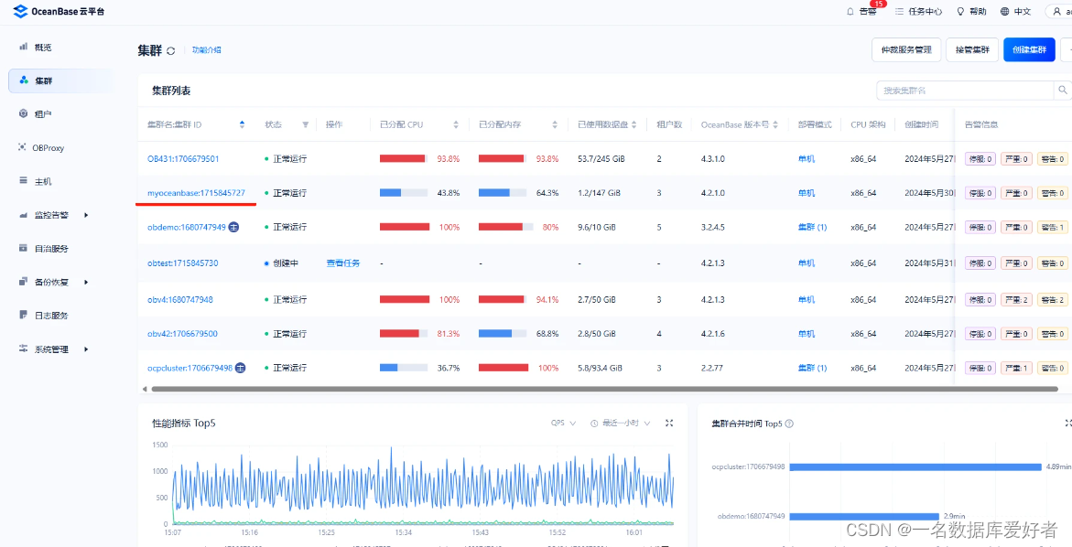This screenshot has width=1072, height=547.
Task: Open the alarm bell notifications
Action: click(851, 12)
